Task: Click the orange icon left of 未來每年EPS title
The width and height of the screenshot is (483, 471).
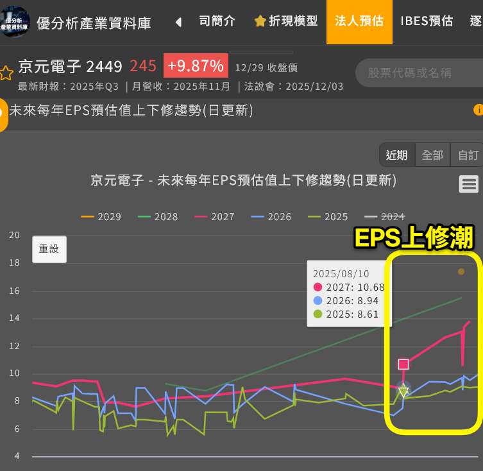Action: pos(3,112)
